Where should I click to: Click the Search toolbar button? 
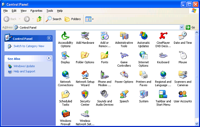coord(53,19)
